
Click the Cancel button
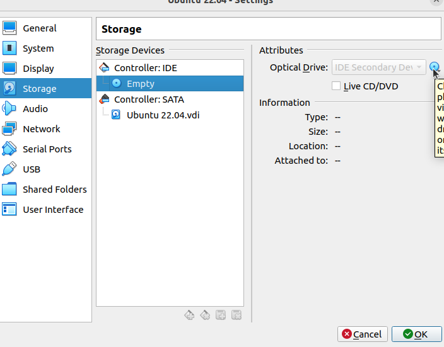tap(362, 334)
